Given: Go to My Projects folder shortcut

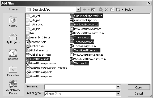Looking at the screenshot, I should tap(13, 38).
